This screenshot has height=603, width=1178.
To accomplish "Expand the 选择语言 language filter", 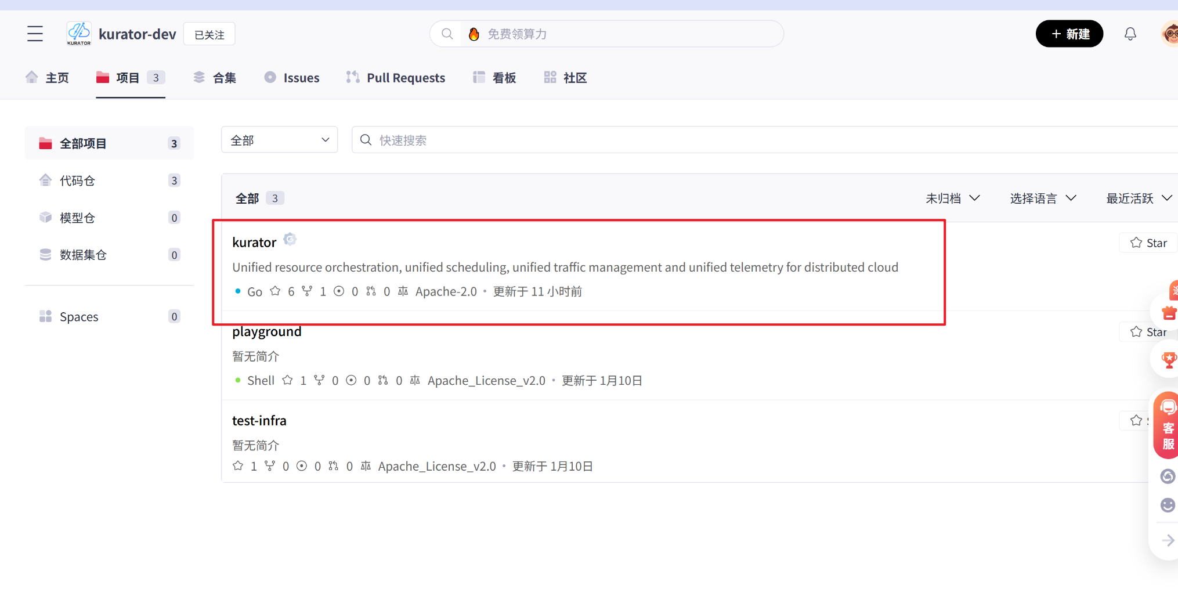I will pos(1043,198).
